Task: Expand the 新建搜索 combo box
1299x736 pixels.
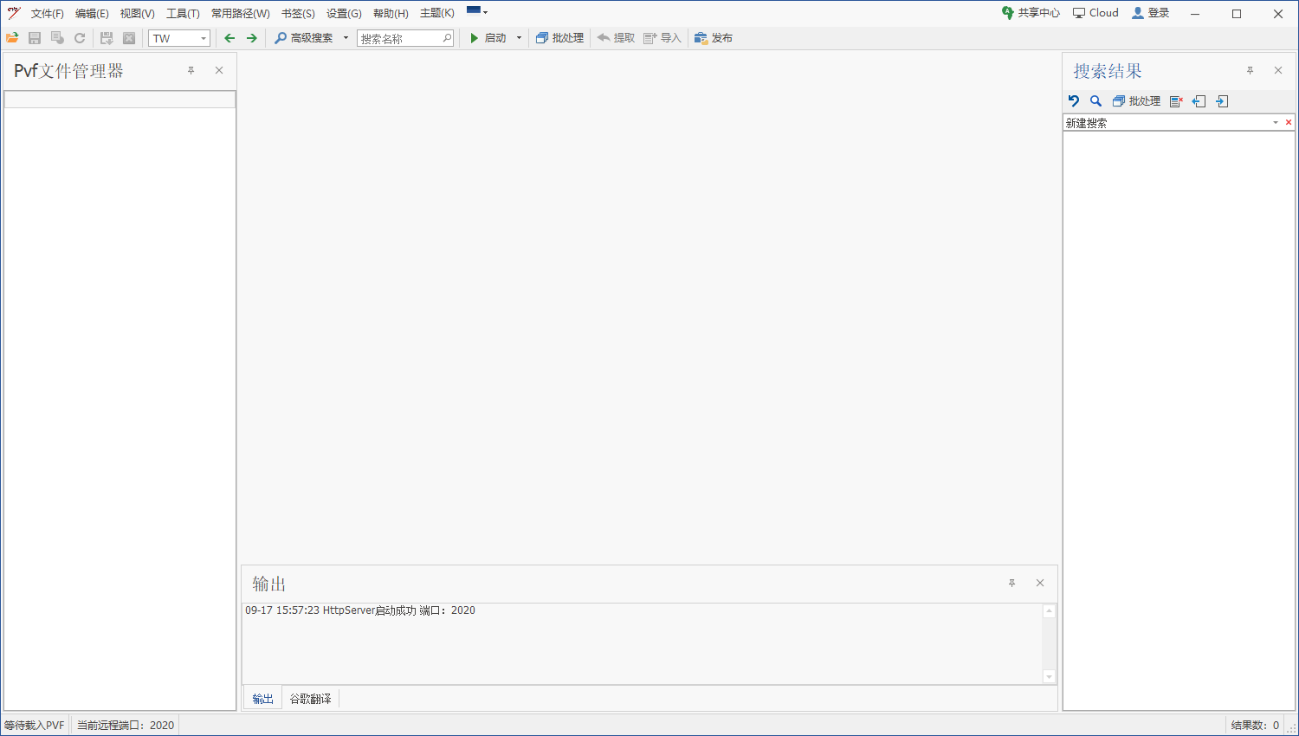Action: coord(1276,123)
